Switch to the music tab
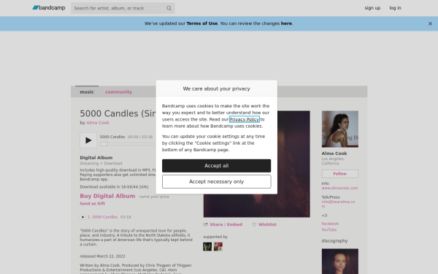Image resolution: width=438 pixels, height=274 pixels. (87, 92)
